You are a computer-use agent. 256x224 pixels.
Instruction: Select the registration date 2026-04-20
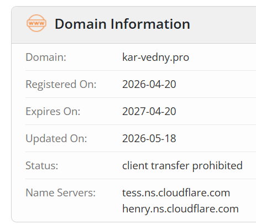(x=149, y=84)
